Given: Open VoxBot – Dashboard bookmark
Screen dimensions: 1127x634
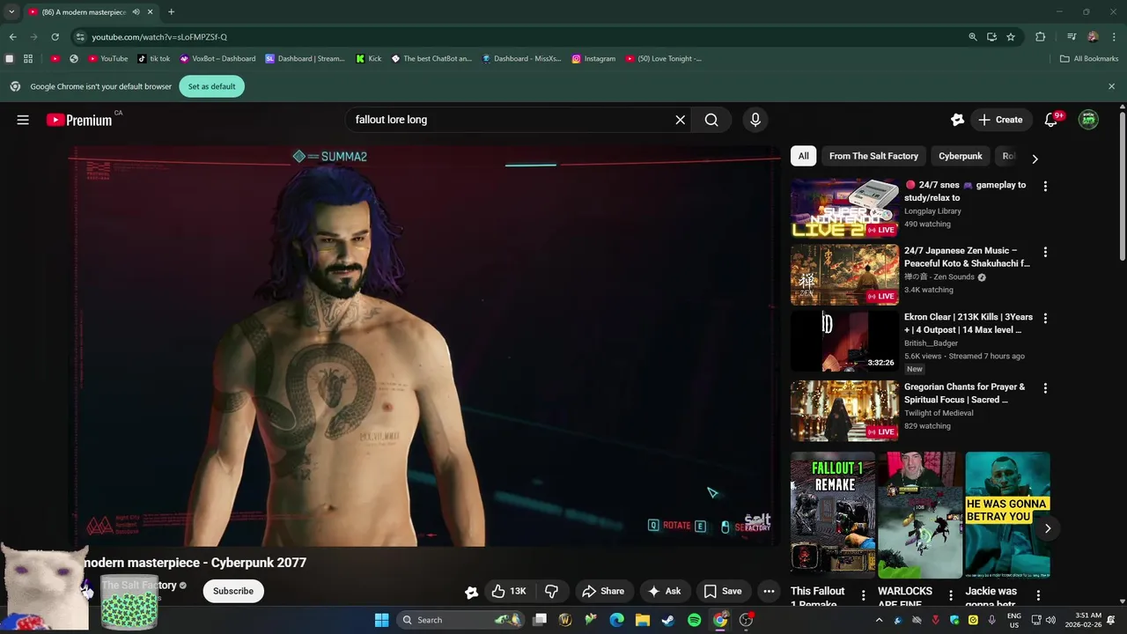Looking at the screenshot, I should point(217,59).
